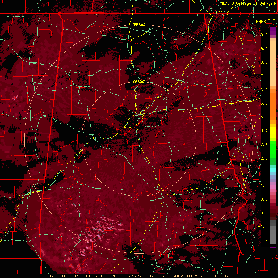Select the DKD label above the color scale
The height and width of the screenshot is (278, 278).
tap(271, 19)
